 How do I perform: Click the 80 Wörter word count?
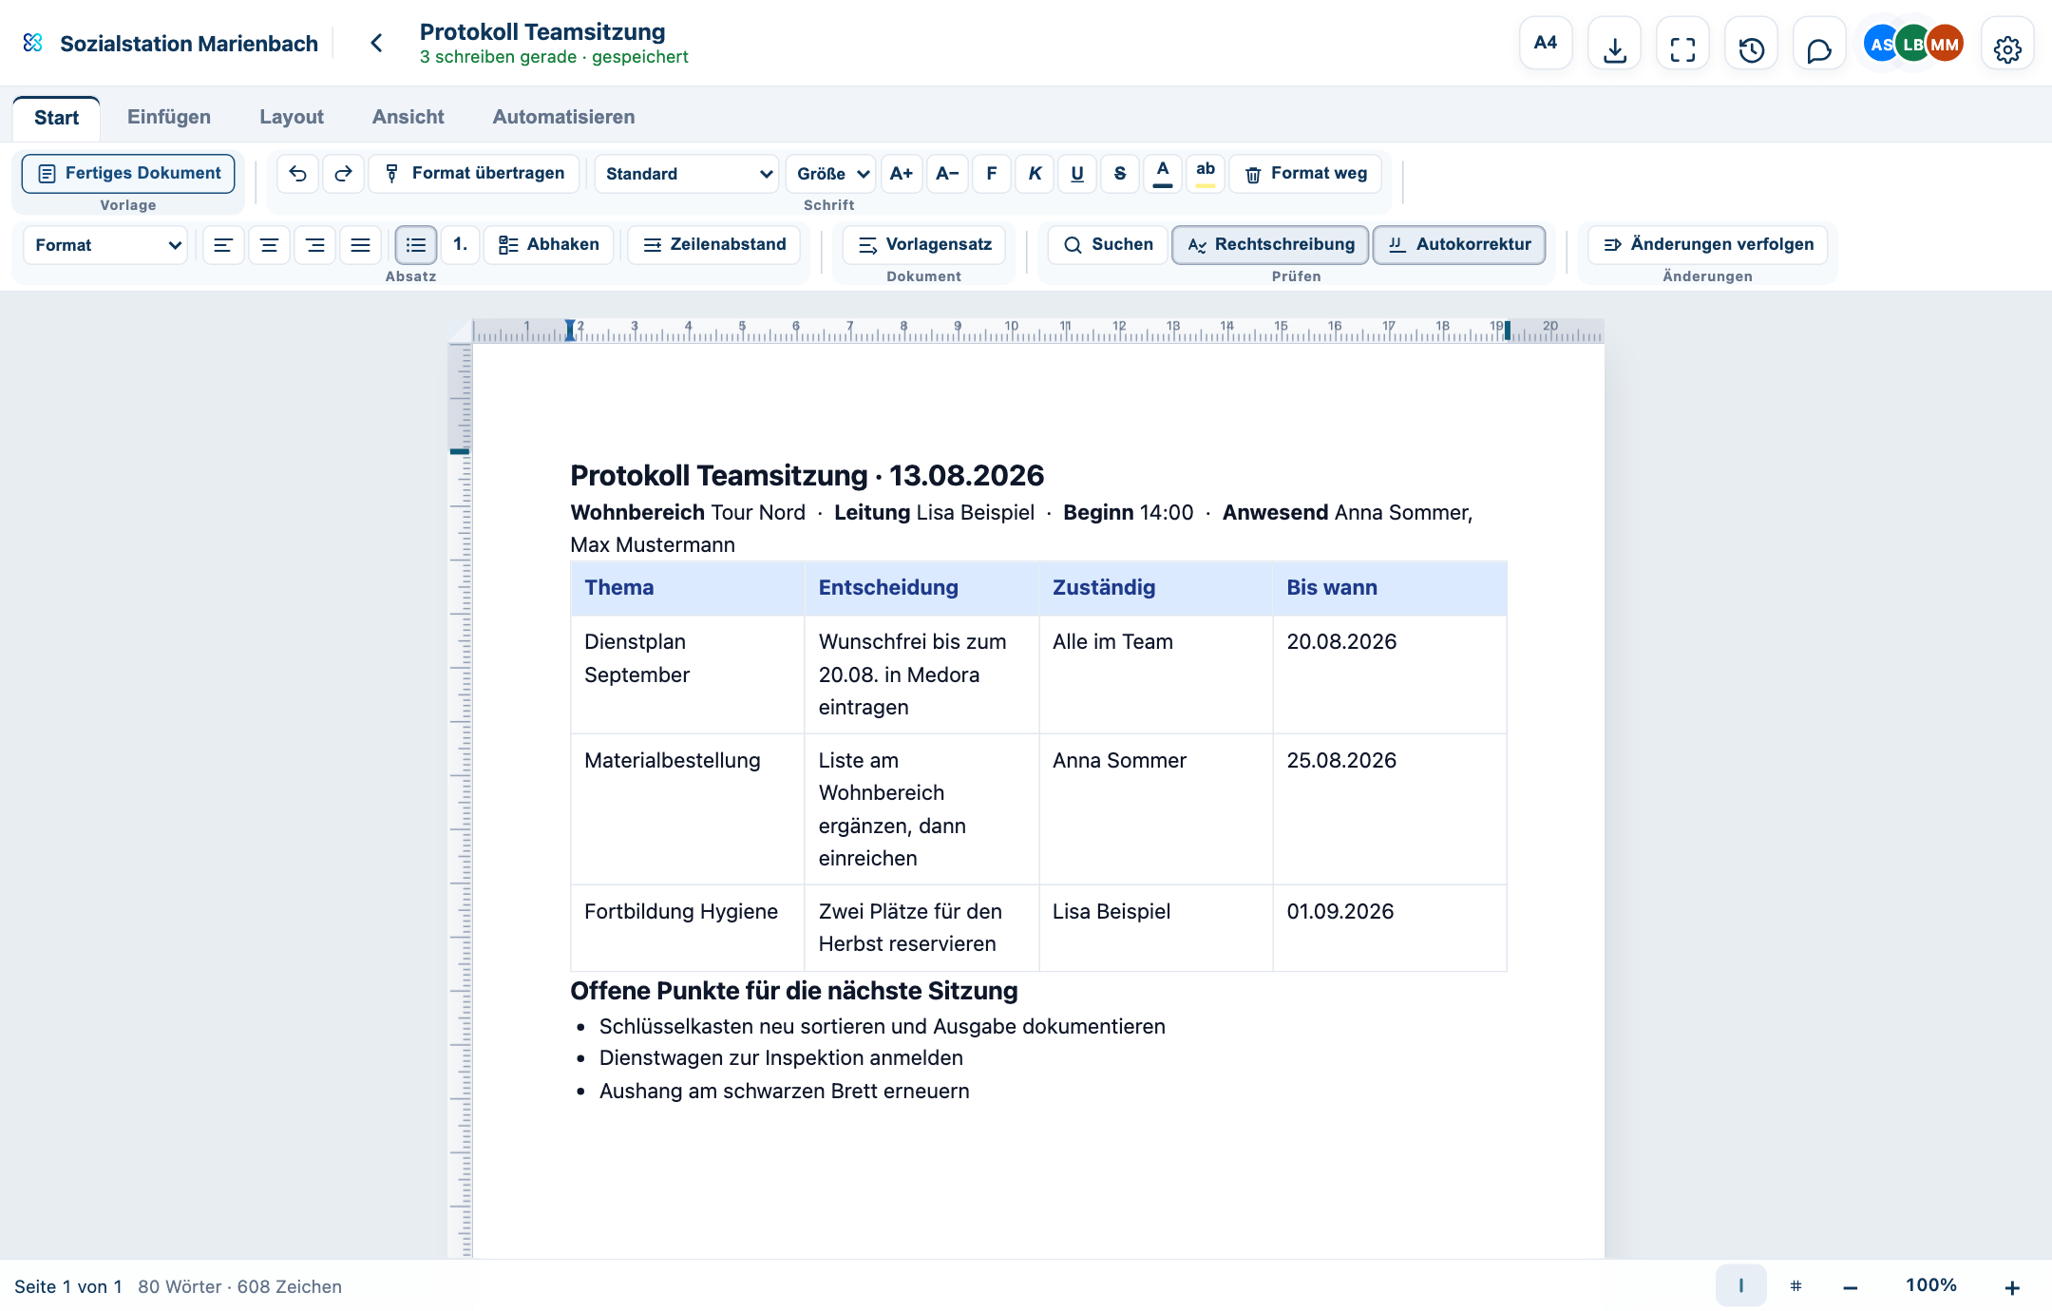coord(179,1286)
